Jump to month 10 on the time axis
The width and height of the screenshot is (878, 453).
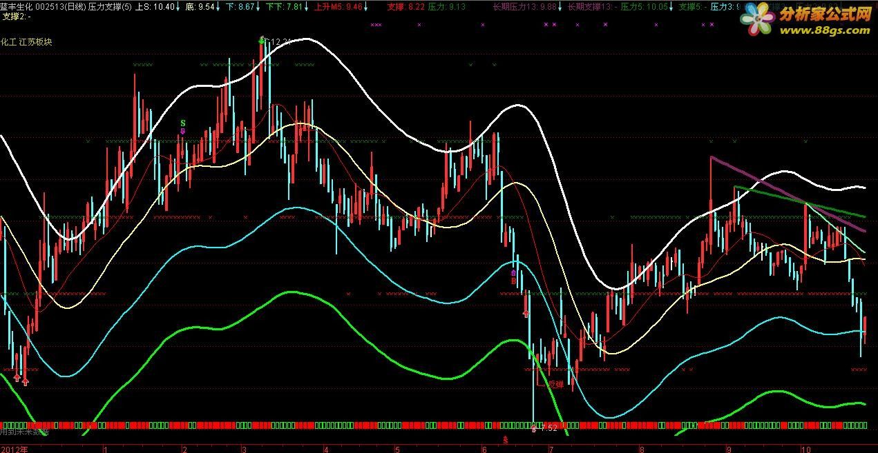click(x=806, y=449)
